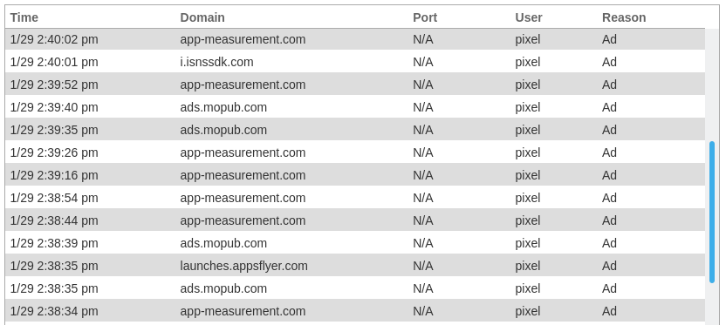Click the entry at 1/29 2:38:54 pm
The height and width of the screenshot is (325, 726).
click(x=355, y=198)
